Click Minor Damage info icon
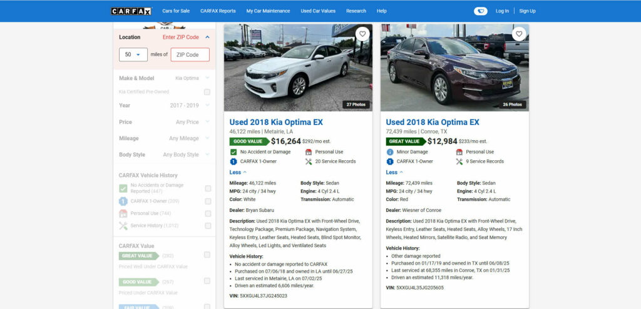641x309 pixels. (390, 151)
